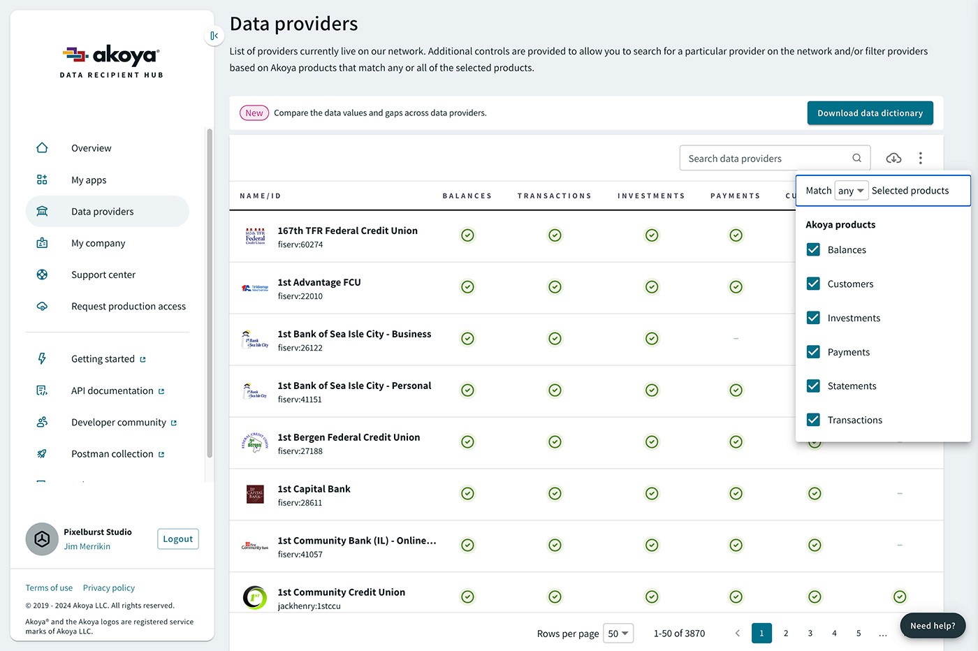The image size is (978, 651).
Task: Go to page 2 of results
Action: [x=786, y=633]
